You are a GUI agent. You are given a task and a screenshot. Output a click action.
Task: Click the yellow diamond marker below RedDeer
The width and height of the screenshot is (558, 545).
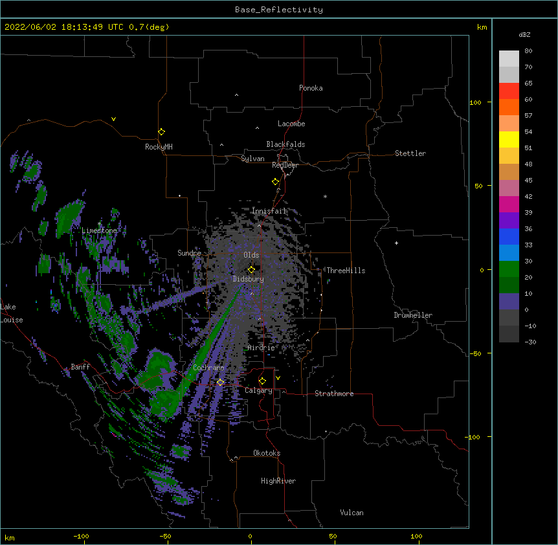pos(275,182)
